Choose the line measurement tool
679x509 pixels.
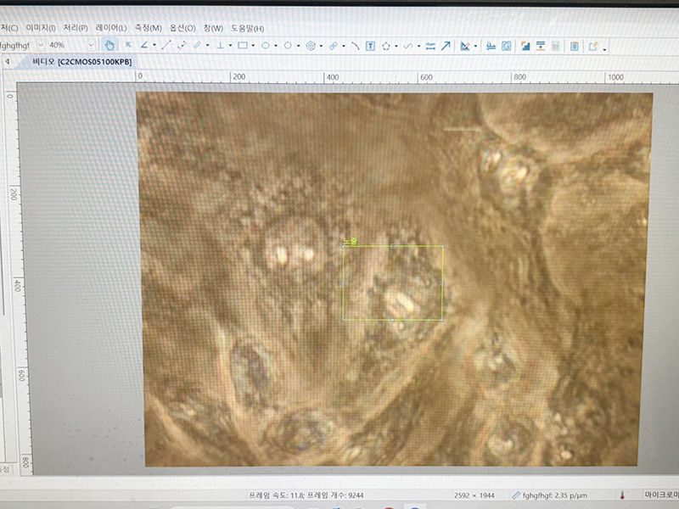coord(166,45)
